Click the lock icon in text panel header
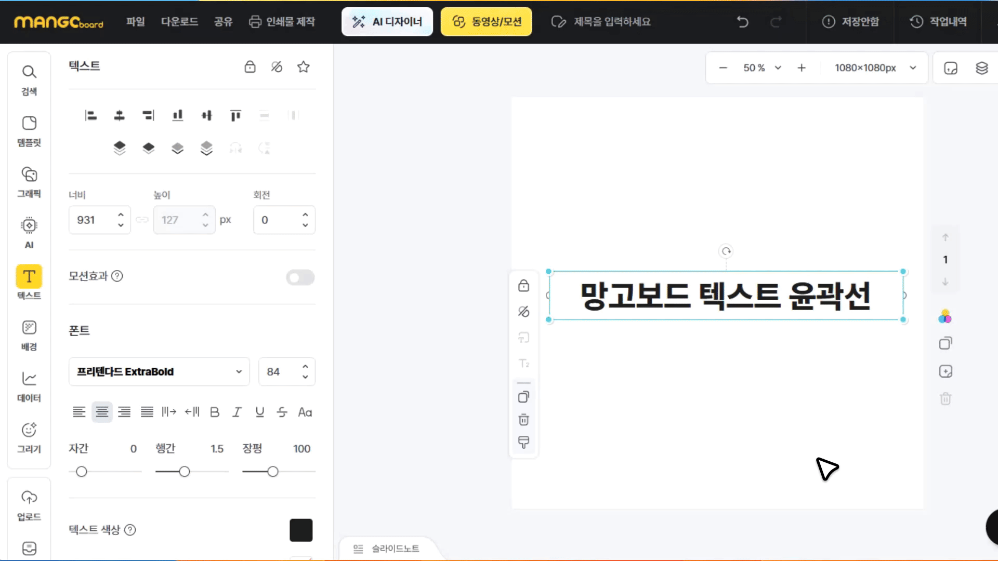Screen dimensions: 998x561 (250, 67)
